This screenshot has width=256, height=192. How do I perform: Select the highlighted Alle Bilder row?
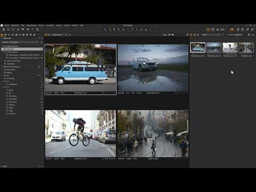point(22,49)
